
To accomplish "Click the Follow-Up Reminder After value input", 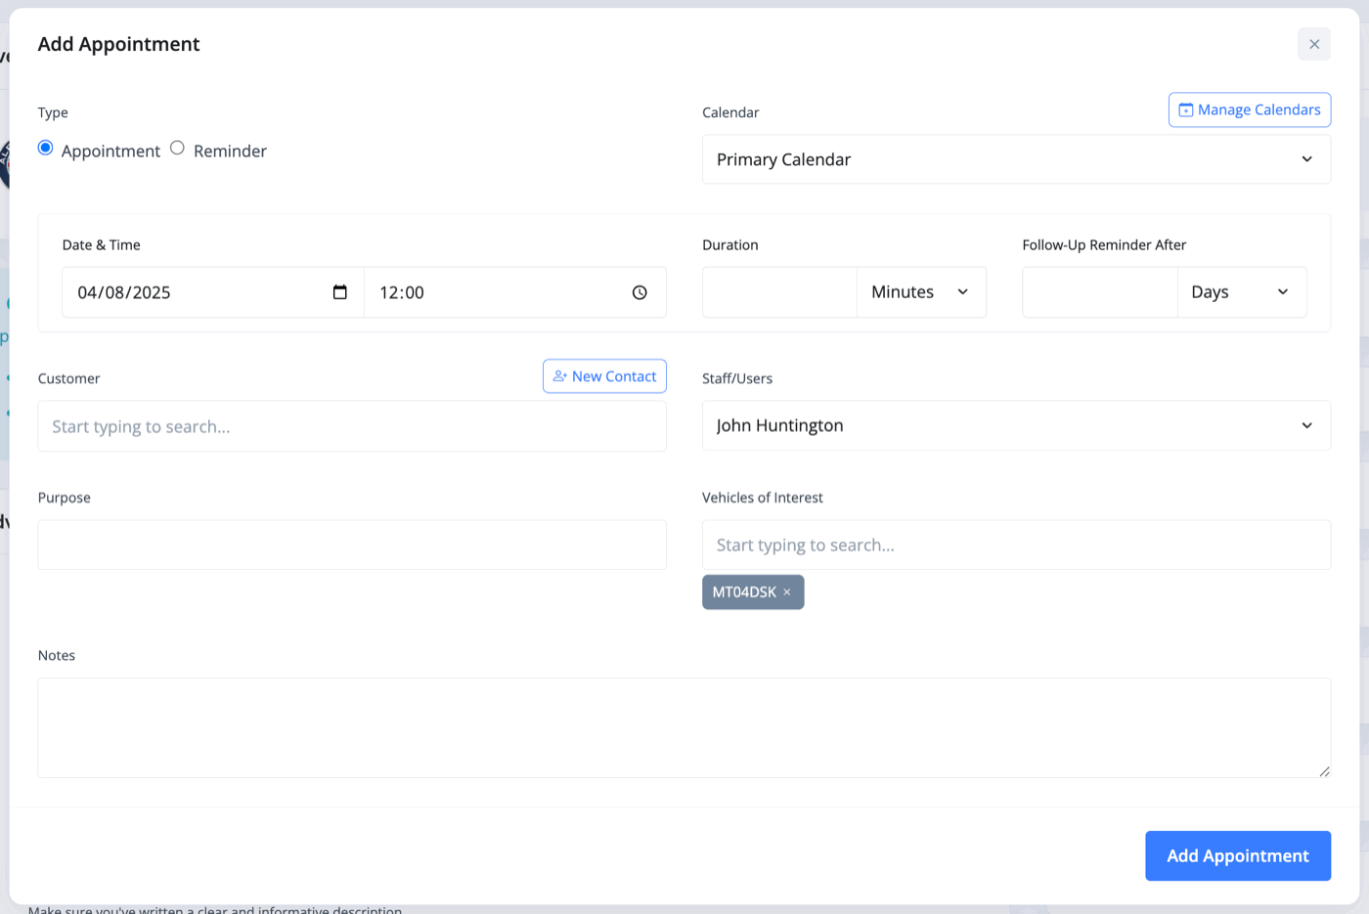I will (1100, 292).
